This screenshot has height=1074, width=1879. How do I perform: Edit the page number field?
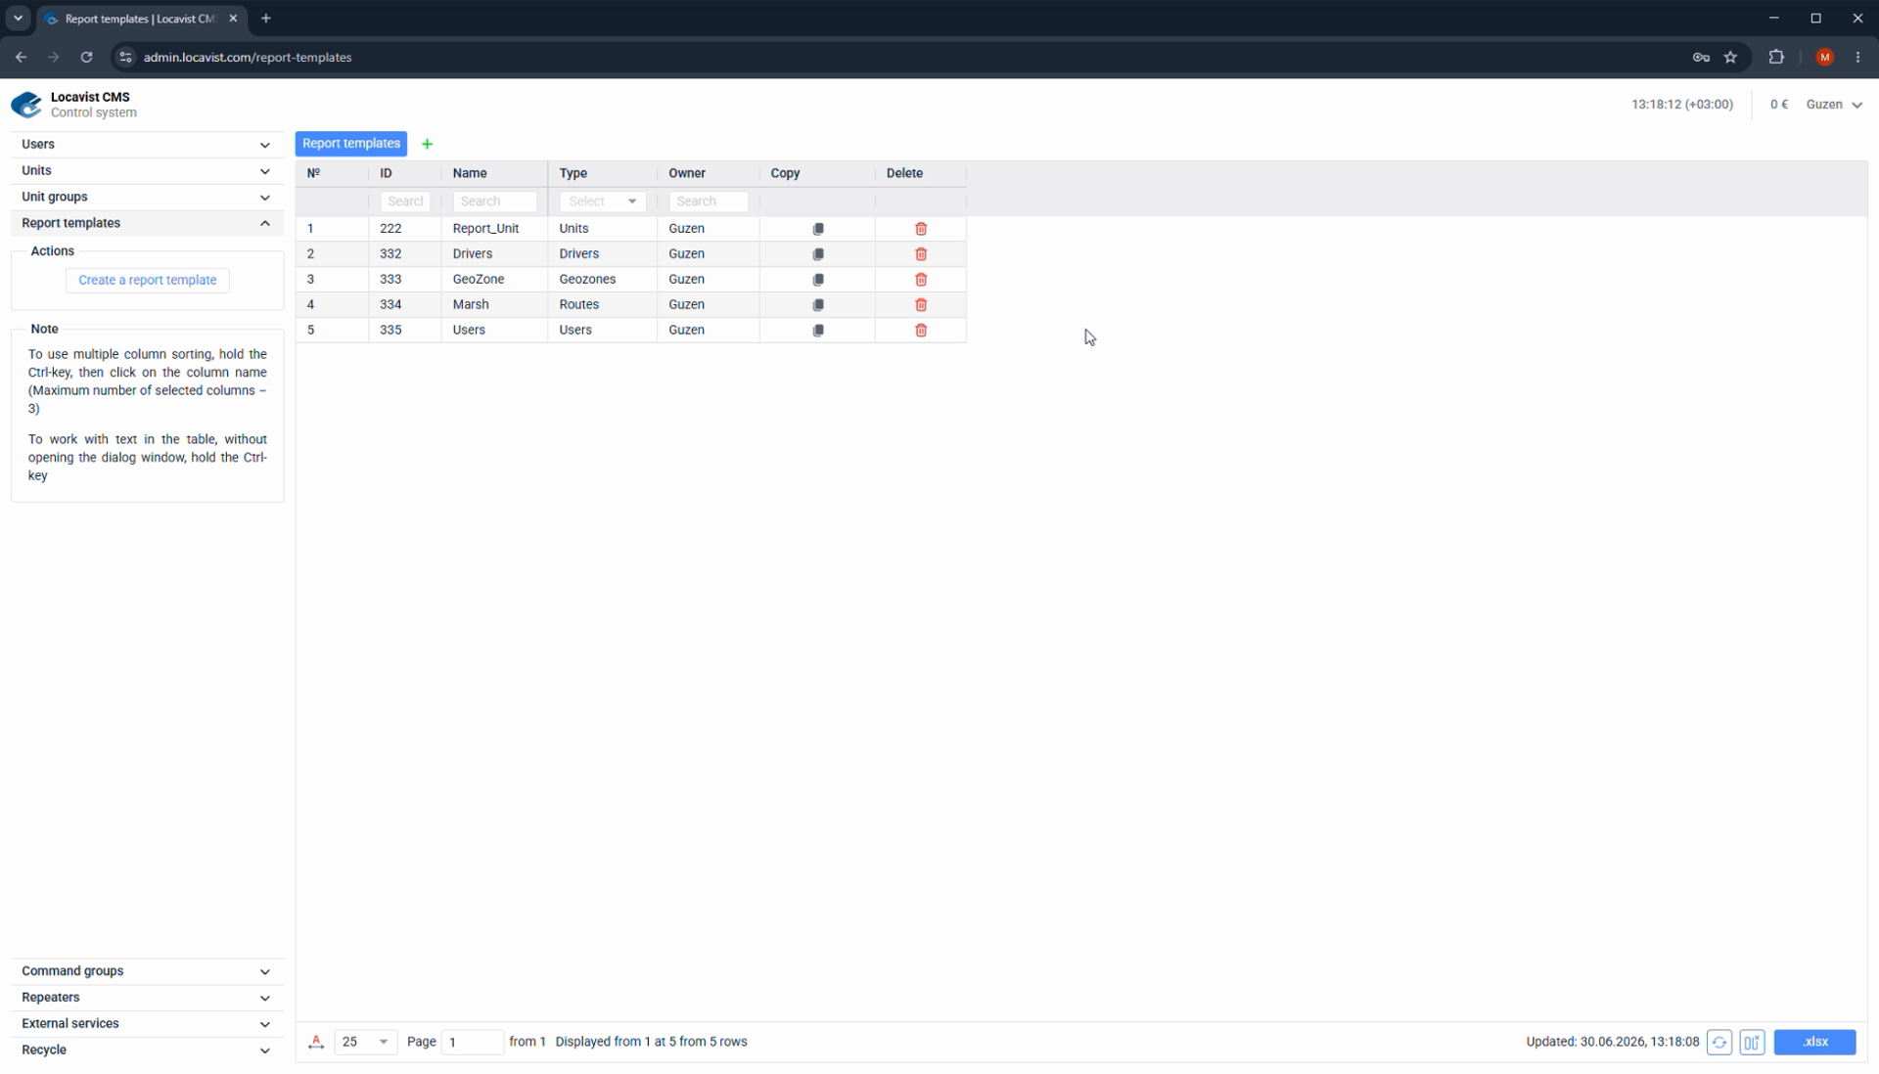point(473,1043)
